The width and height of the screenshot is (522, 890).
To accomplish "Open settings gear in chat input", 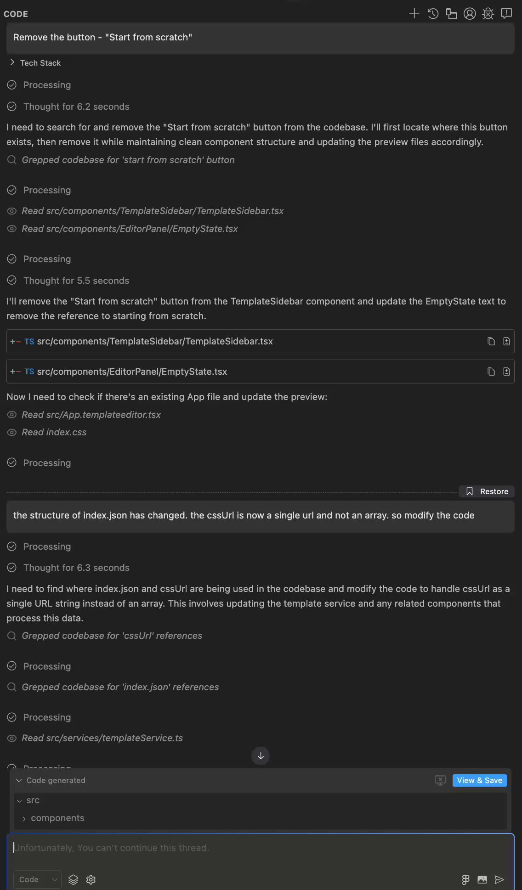I will (91, 879).
